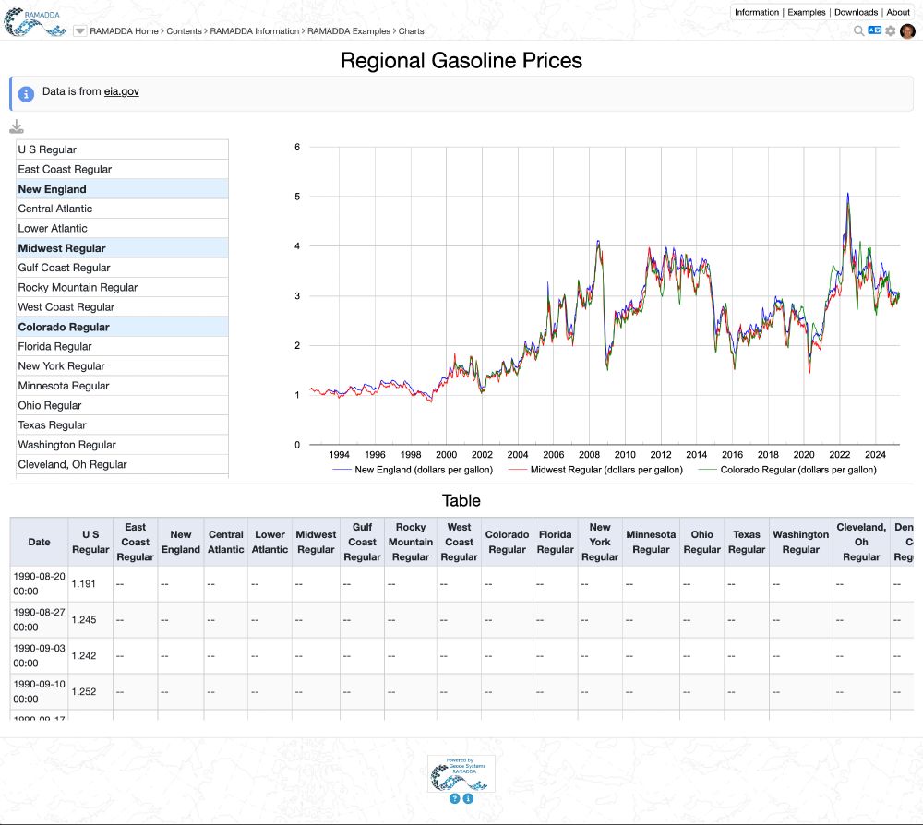Click the footer blue info icon
The height and width of the screenshot is (825, 923).
click(468, 798)
